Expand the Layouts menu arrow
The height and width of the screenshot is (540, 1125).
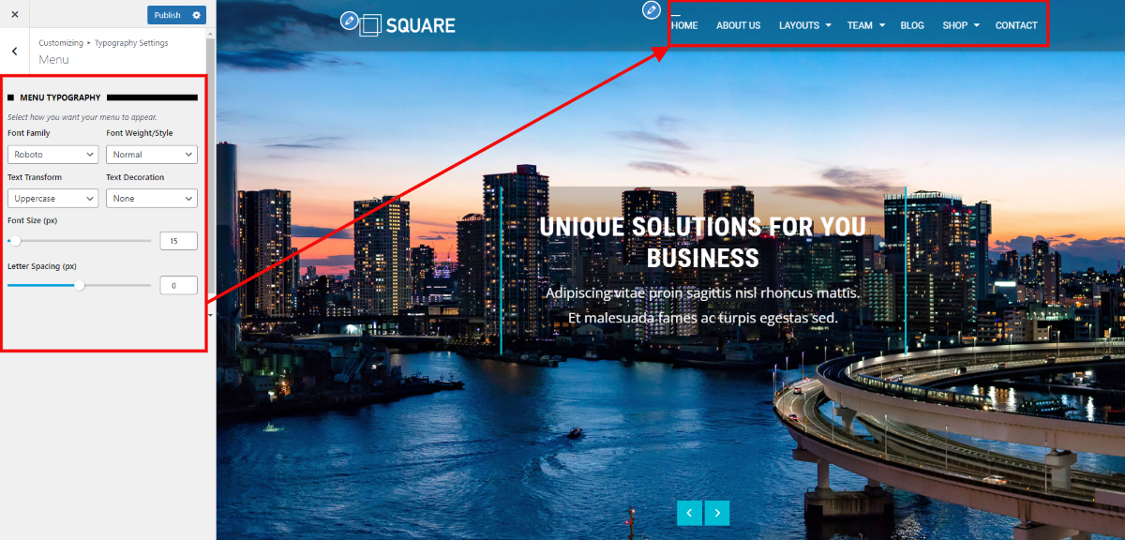tap(829, 26)
